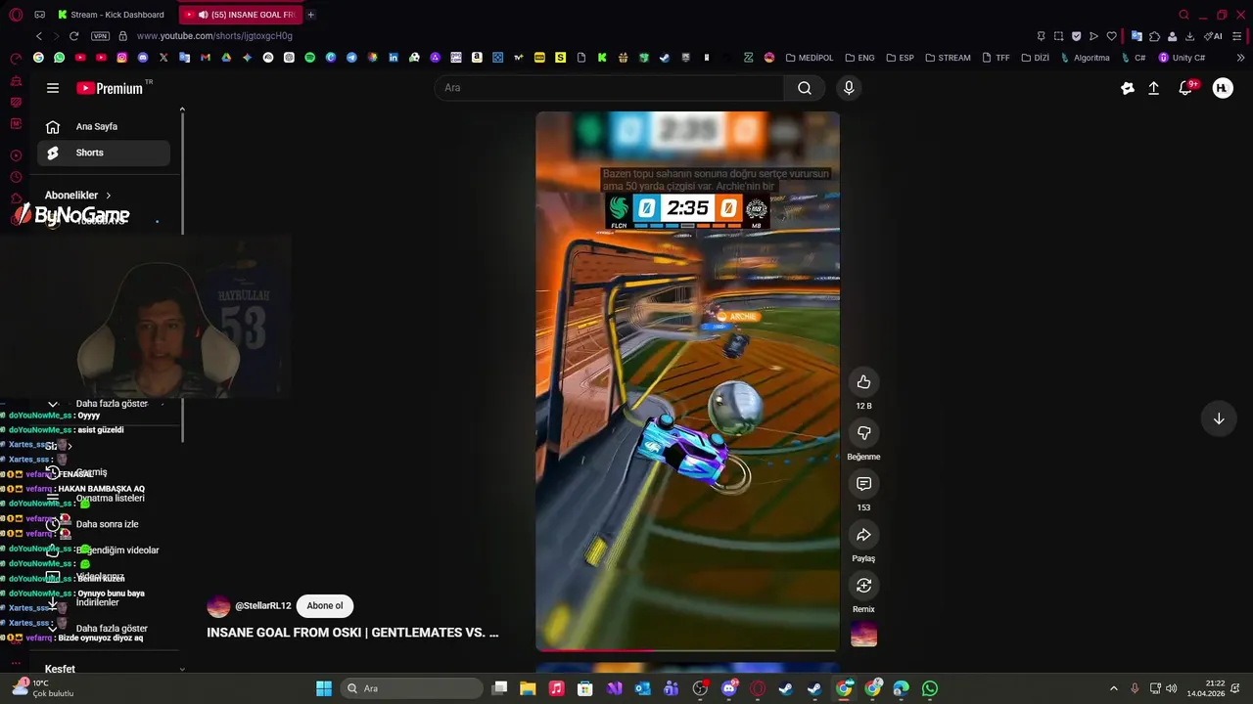Open the Instagram bookmark
The width and height of the screenshot is (1253, 704).
tap(121, 58)
